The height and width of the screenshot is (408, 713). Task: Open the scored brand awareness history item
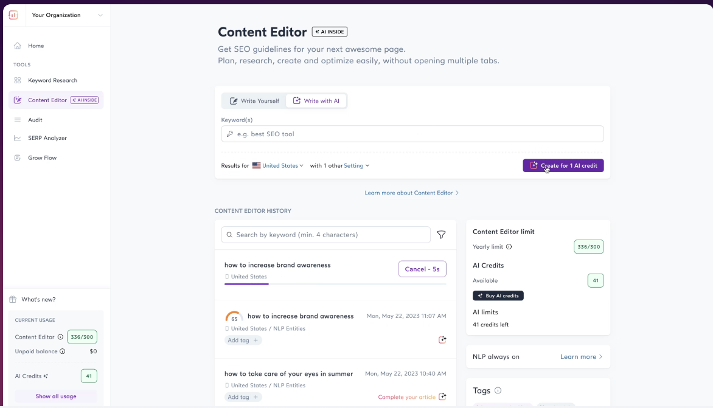pos(301,316)
